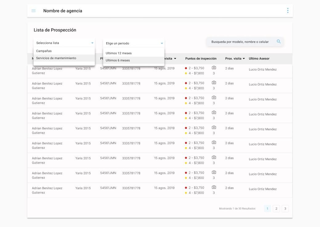Go to results page 2
The width and height of the screenshot is (320, 227).
pos(276,209)
